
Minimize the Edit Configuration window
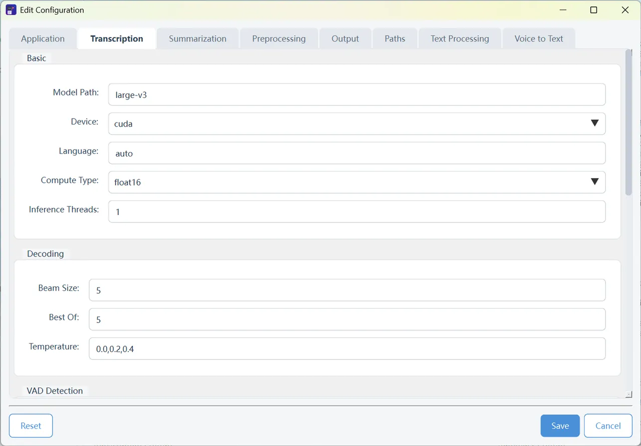(563, 10)
